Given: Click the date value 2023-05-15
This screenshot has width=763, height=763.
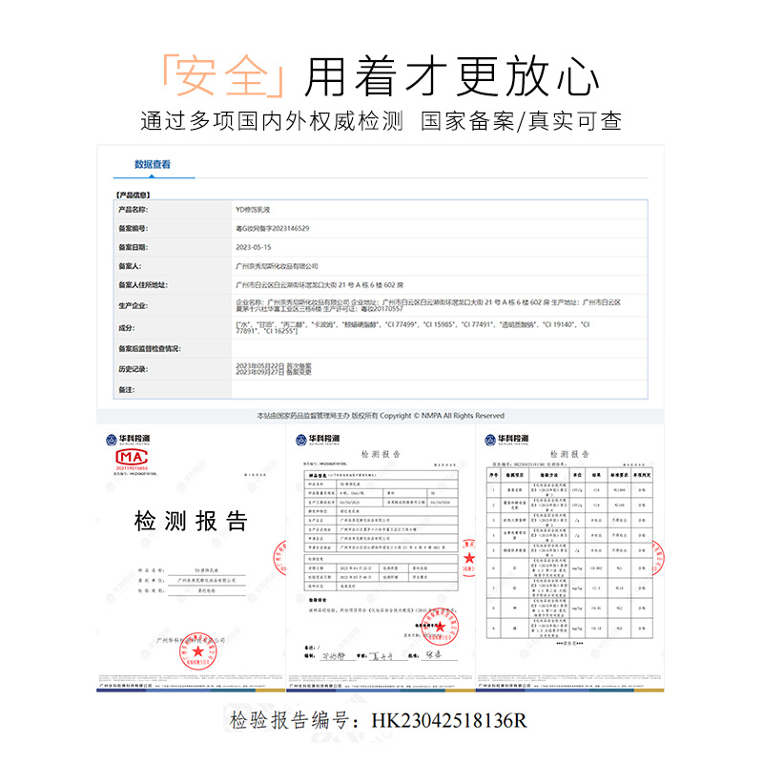Looking at the screenshot, I should point(254,247).
